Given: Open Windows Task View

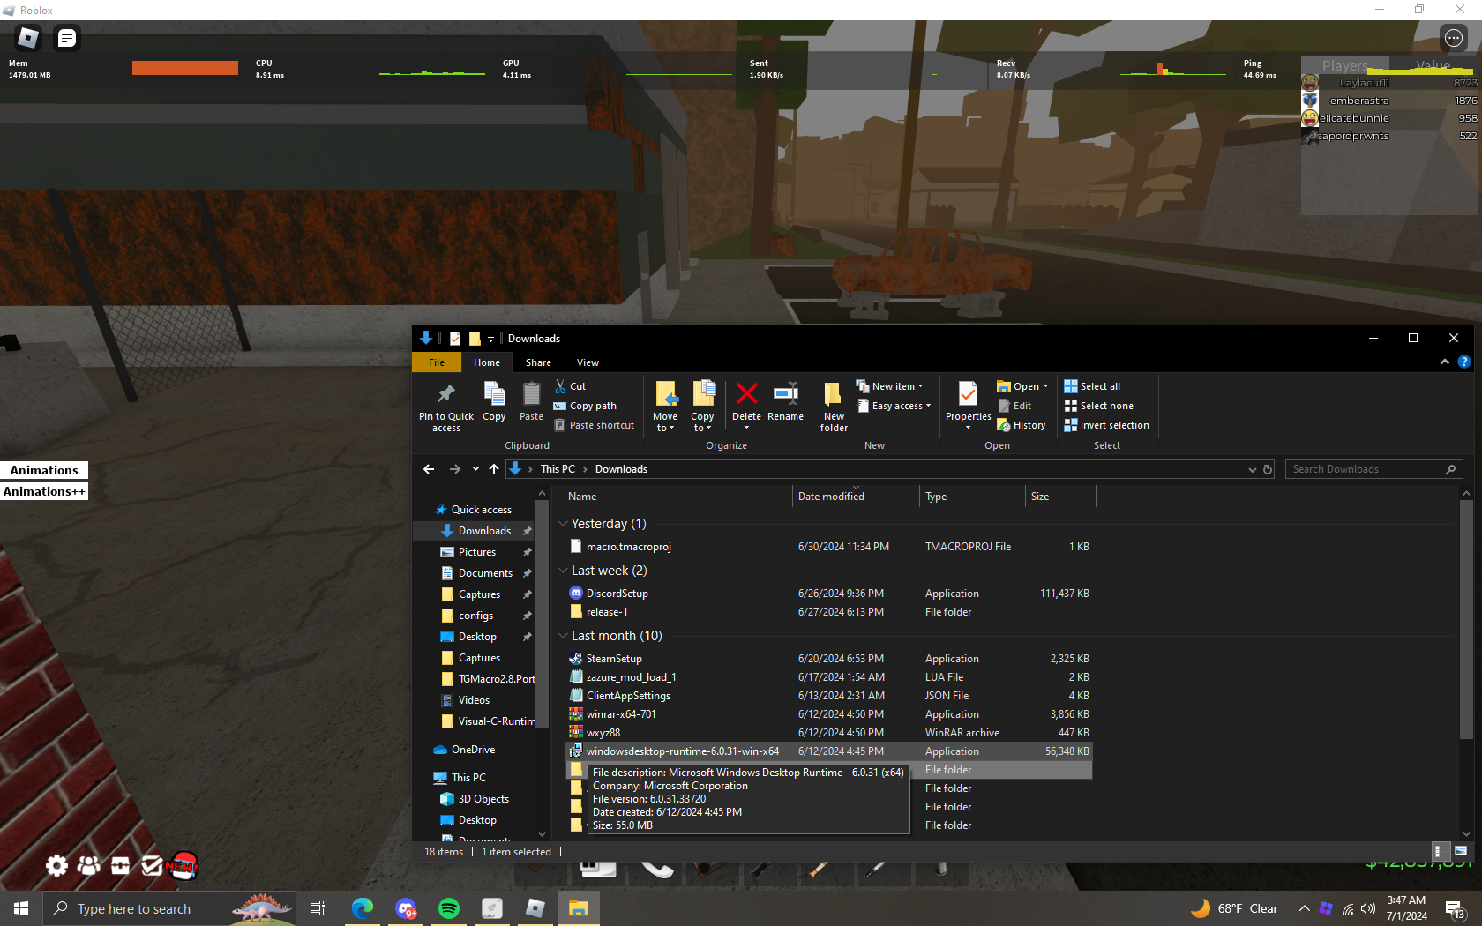Looking at the screenshot, I should point(318,908).
